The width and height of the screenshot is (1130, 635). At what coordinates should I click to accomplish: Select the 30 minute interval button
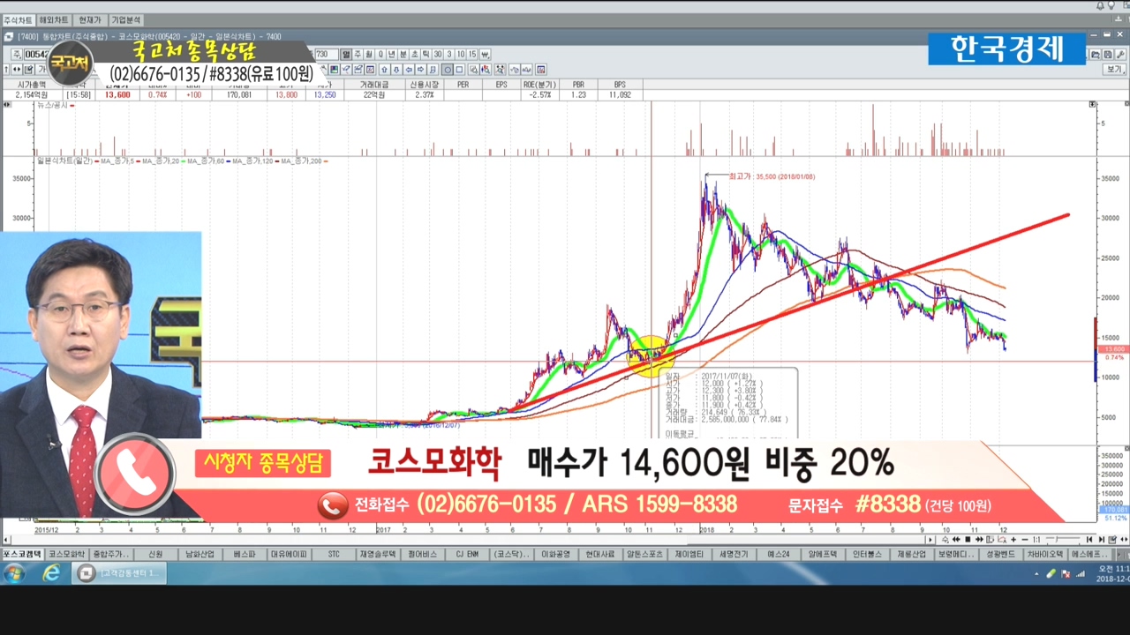point(437,55)
